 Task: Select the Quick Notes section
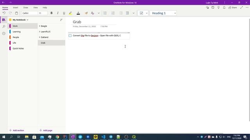point(23,48)
